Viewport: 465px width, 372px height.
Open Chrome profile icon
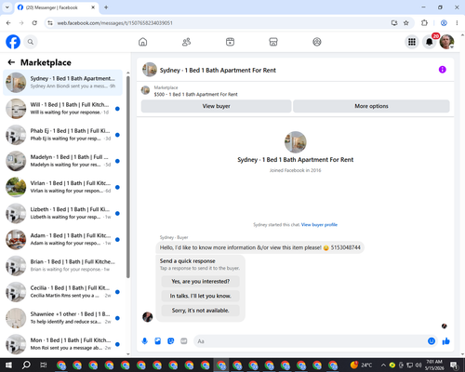point(444,23)
